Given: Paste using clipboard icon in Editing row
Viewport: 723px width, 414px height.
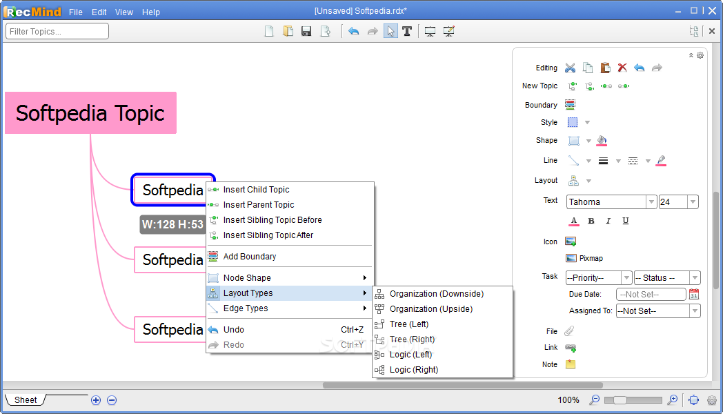Looking at the screenshot, I should 606,68.
